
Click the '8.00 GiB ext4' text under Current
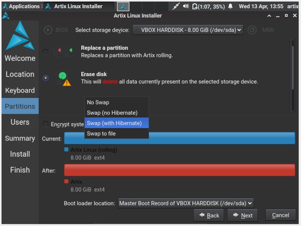[x=88, y=158]
